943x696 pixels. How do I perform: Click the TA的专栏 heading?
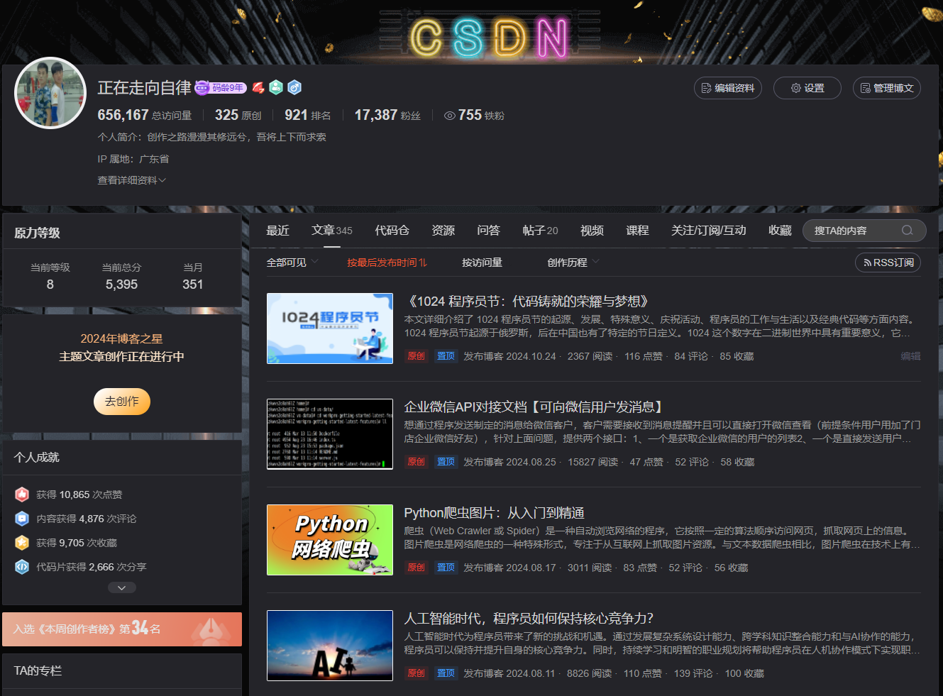click(x=38, y=670)
